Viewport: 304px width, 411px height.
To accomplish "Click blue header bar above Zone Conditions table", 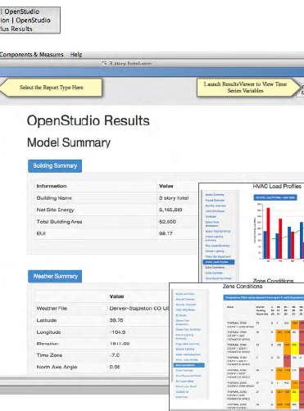I will click(264, 298).
